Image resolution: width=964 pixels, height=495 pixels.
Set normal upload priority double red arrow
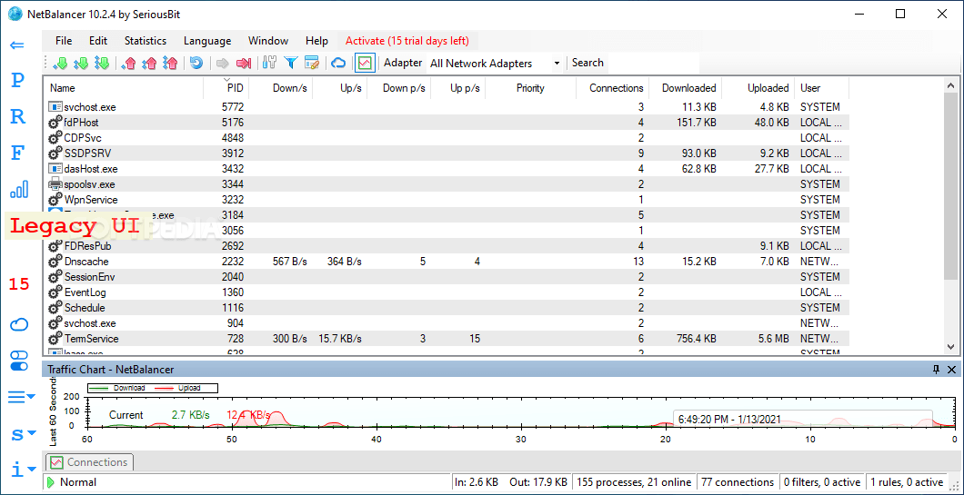[149, 63]
